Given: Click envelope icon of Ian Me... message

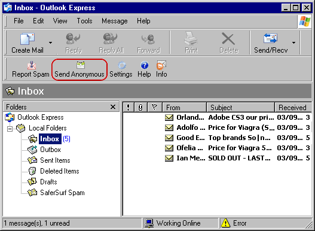Looking at the screenshot, I should click(x=169, y=158).
